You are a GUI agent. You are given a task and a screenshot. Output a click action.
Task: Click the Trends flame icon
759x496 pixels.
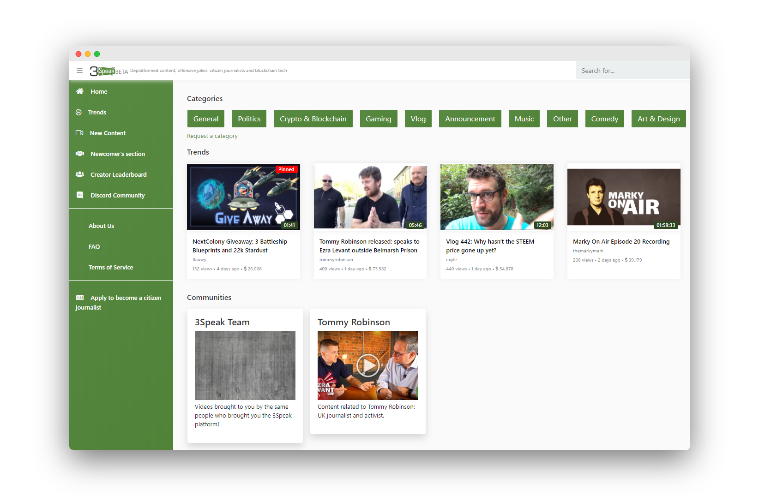click(x=78, y=112)
